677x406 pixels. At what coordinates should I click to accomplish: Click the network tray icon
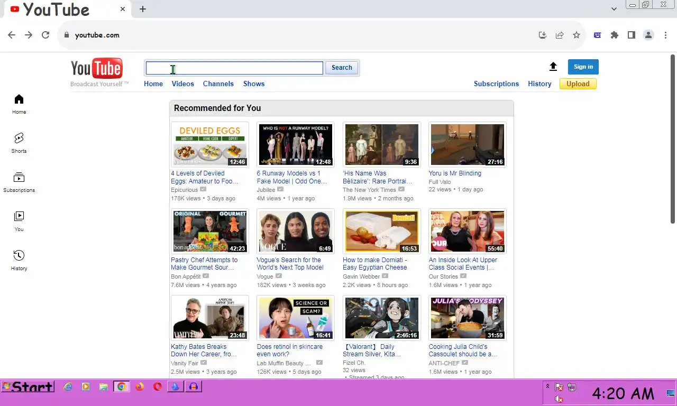pyautogui.click(x=572, y=387)
